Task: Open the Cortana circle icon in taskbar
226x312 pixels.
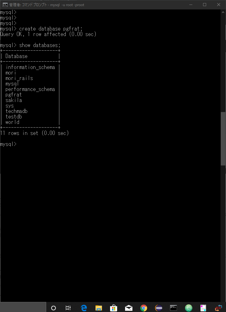Action: tap(54, 308)
